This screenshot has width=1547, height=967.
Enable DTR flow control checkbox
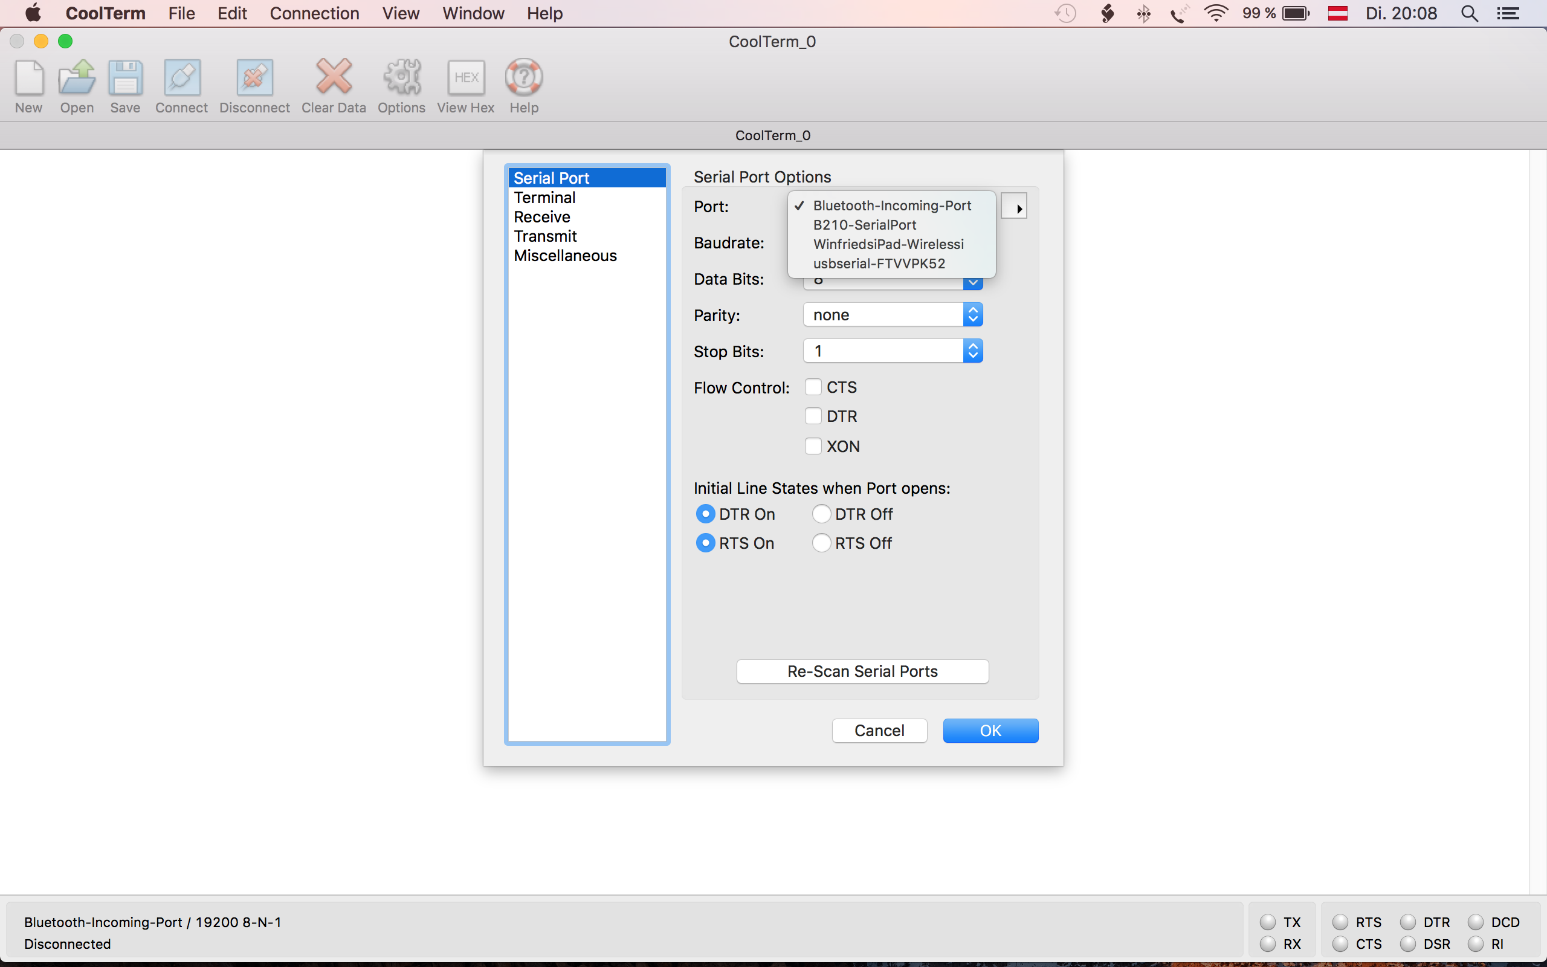(x=813, y=416)
